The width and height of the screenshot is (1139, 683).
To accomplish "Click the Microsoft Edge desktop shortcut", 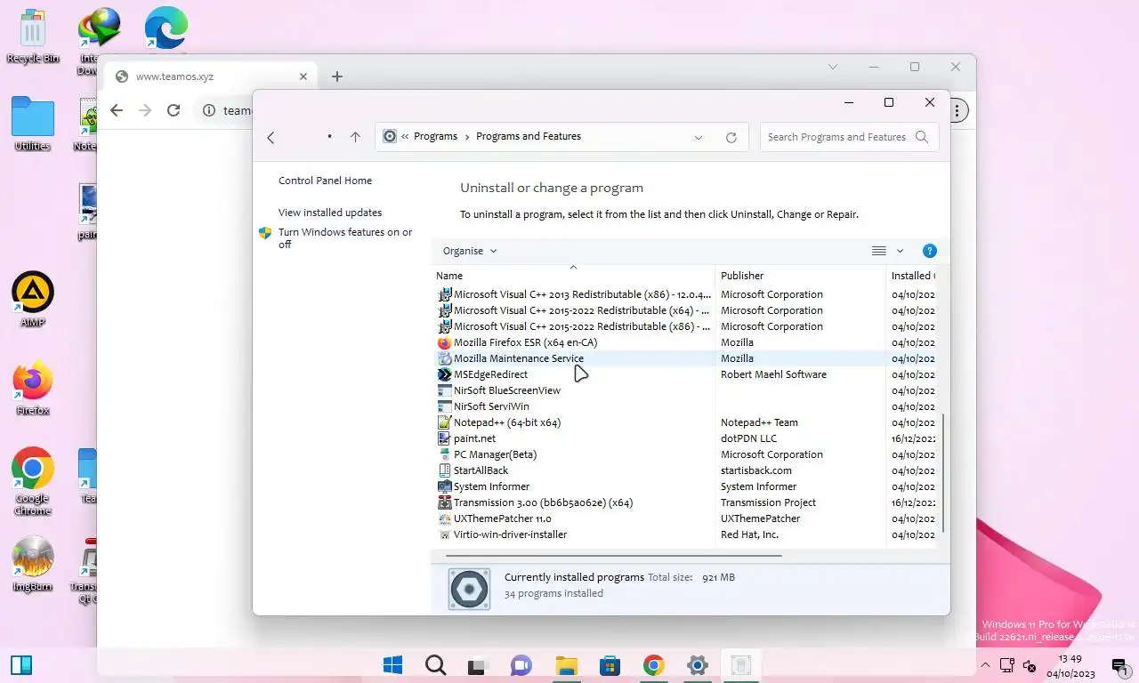I will 166,28.
